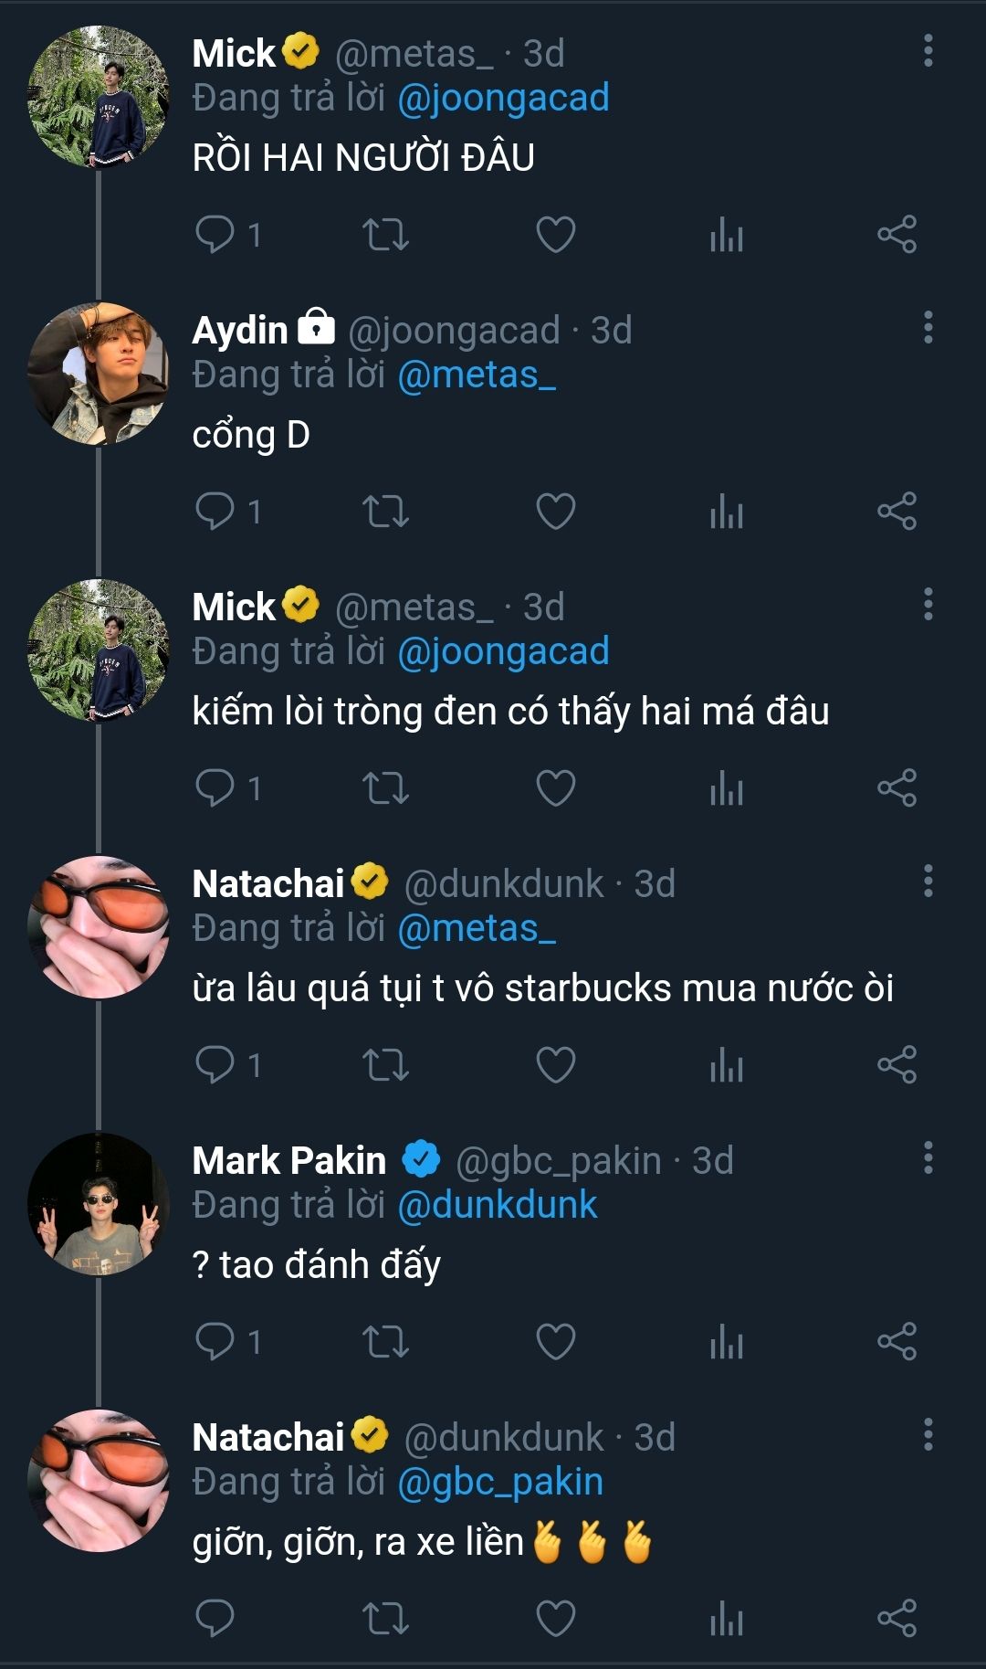
Task: Open Mark Pakin's profile picture
Action: pyautogui.click(x=99, y=1204)
